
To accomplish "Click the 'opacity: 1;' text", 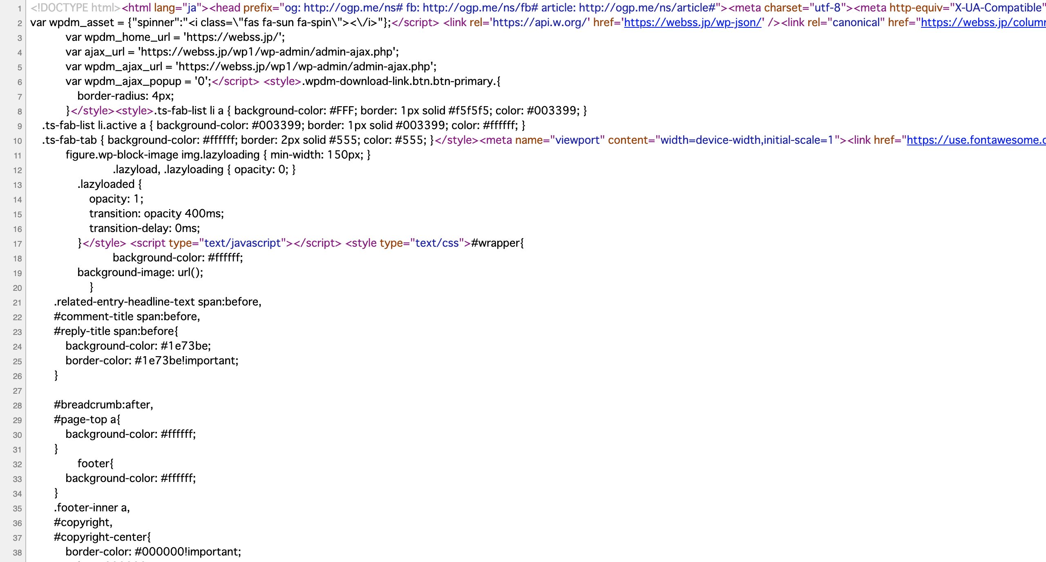I will point(116,199).
